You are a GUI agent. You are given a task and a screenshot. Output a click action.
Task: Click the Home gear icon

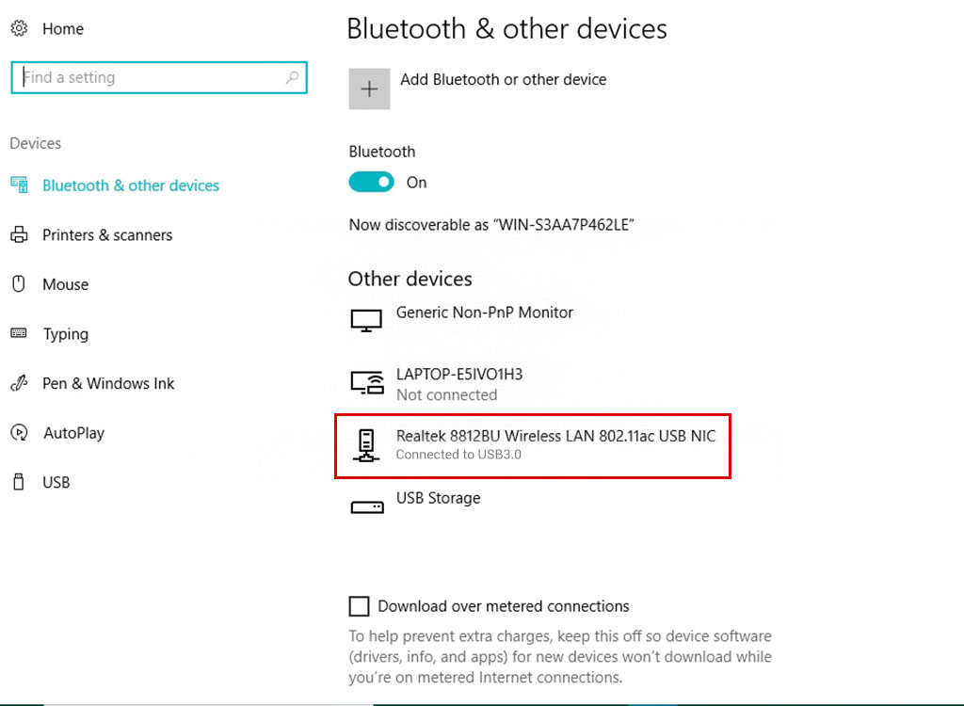click(x=19, y=28)
